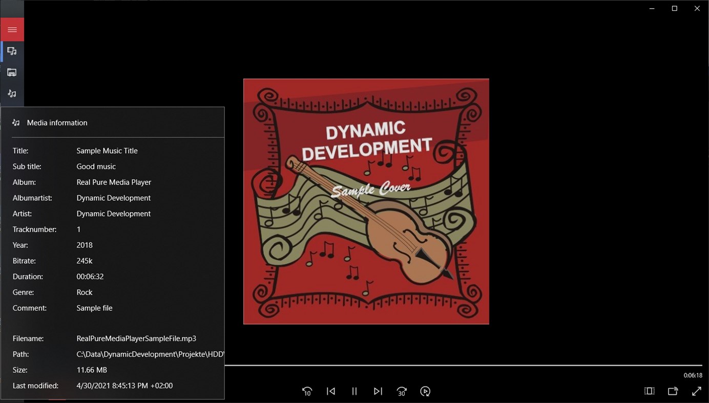Select the Media information panel header

pos(57,122)
